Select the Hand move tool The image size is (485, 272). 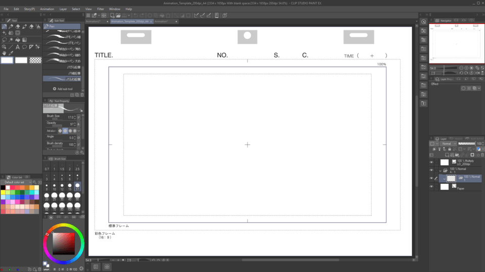click(x=4, y=53)
